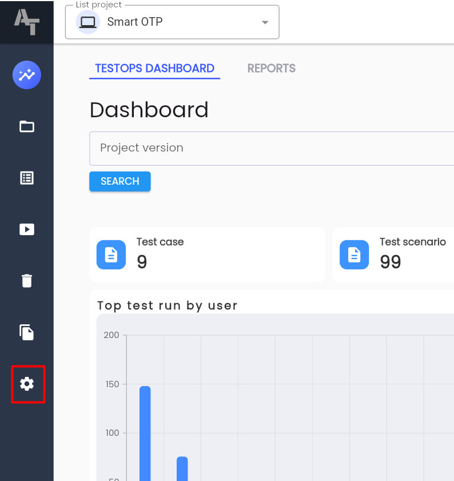Click the tallest bar in the chart
The width and height of the screenshot is (454, 481).
click(x=145, y=434)
